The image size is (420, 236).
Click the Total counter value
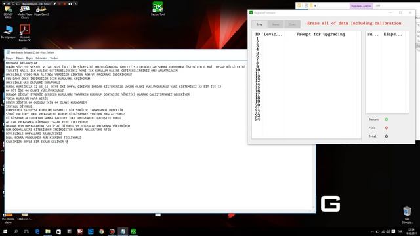click(x=387, y=136)
